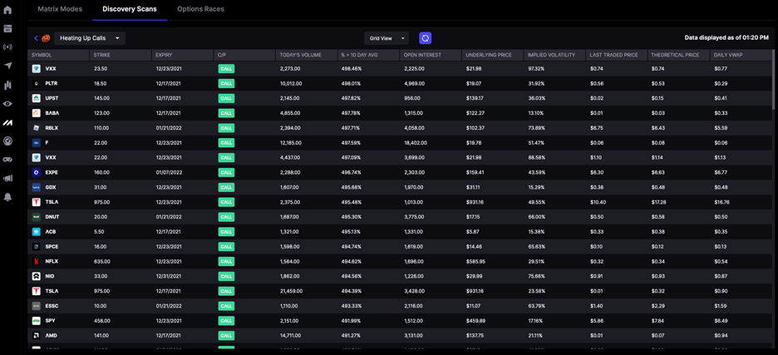
Task: Select the Discovery Scans tab
Action: pyautogui.click(x=130, y=9)
